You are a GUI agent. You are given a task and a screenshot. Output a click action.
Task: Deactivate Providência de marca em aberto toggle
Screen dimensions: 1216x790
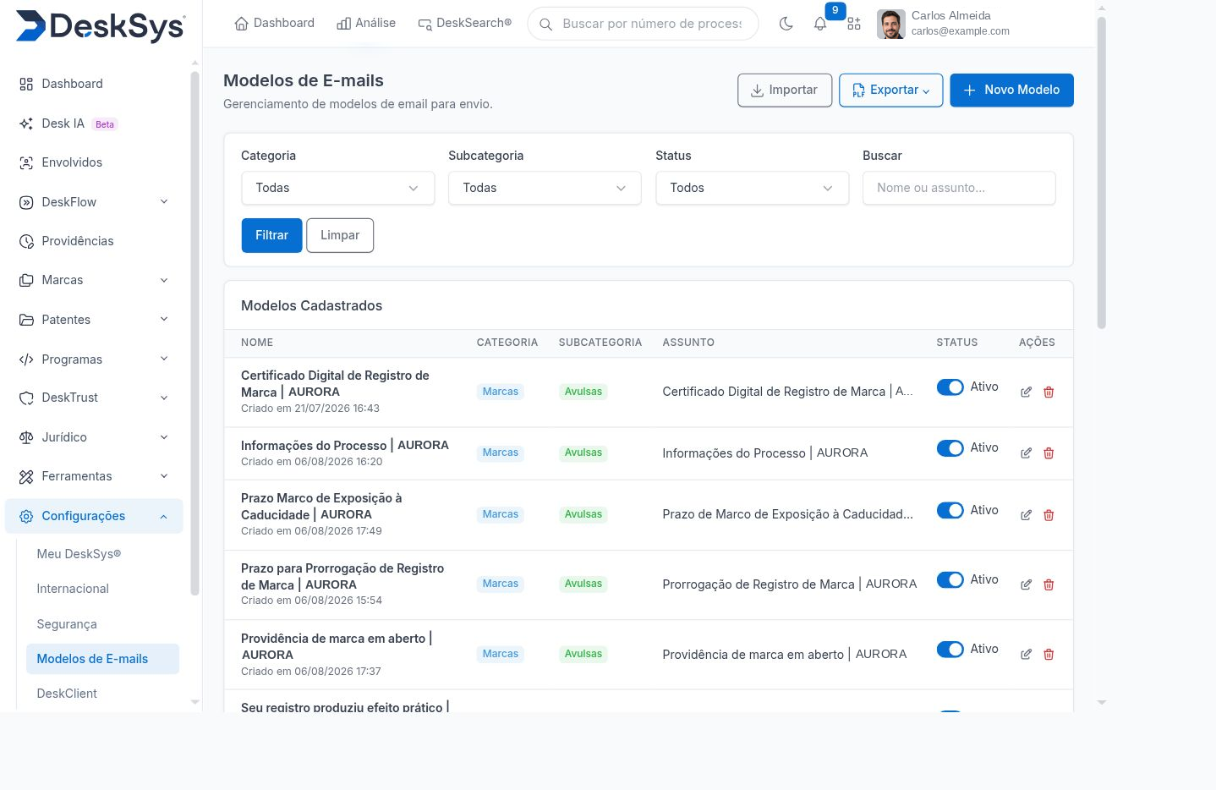950,650
